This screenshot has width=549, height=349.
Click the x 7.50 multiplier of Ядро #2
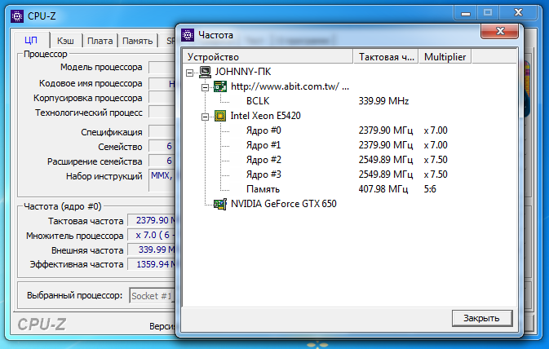click(436, 160)
